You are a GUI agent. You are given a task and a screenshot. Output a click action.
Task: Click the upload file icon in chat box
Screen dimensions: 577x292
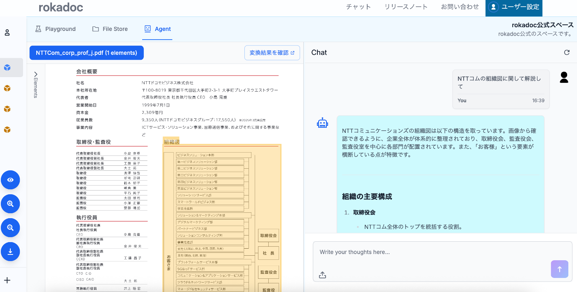coord(322,275)
